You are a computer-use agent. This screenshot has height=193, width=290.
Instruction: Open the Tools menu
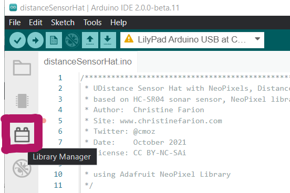[92, 23]
